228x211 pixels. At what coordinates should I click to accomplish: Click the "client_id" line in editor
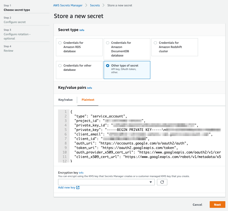click(112, 139)
